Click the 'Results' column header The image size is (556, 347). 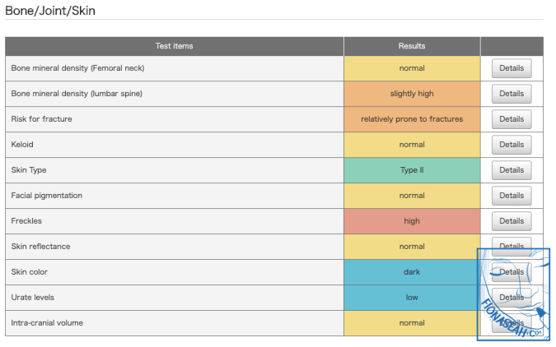[x=412, y=46]
